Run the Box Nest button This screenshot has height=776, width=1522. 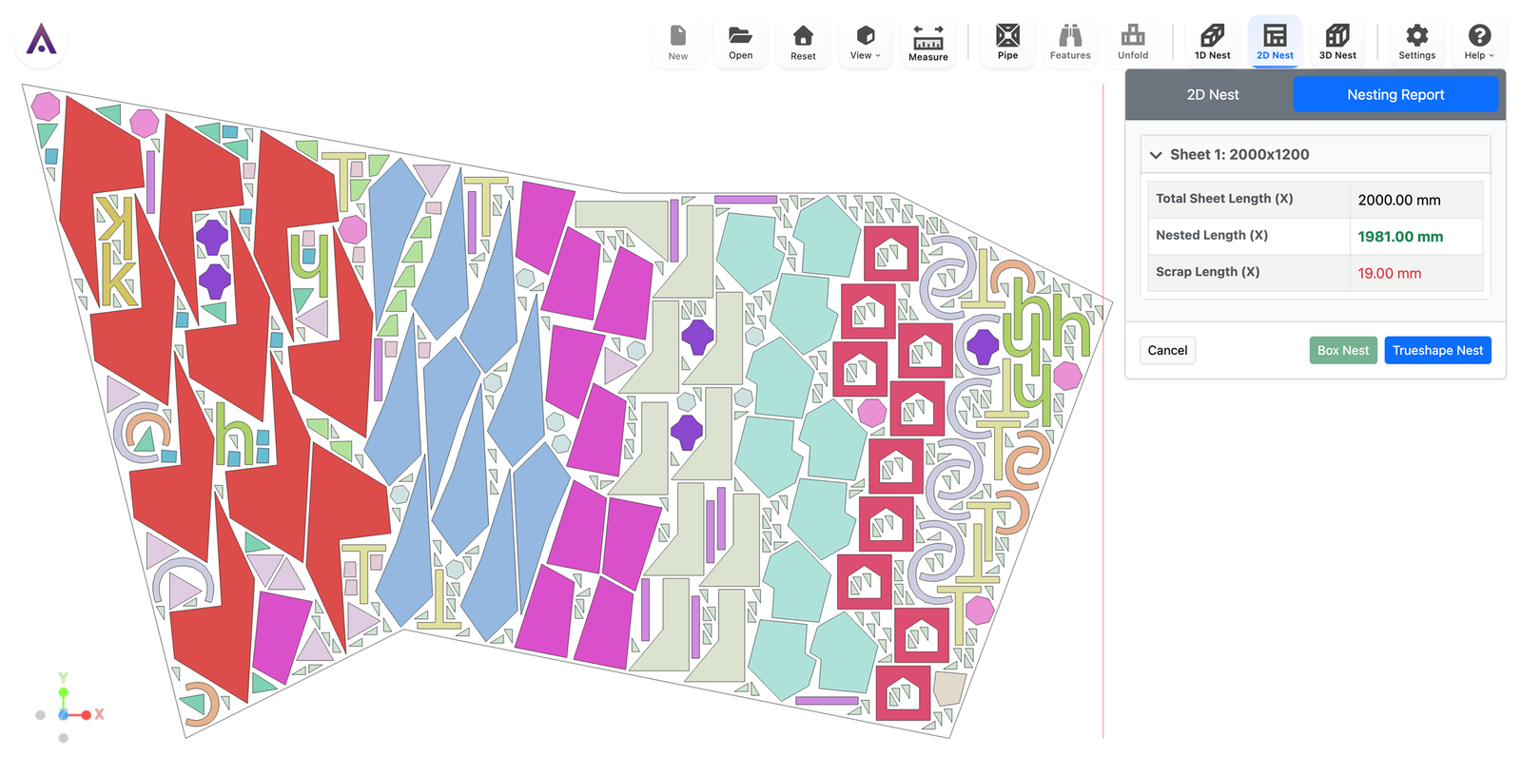(x=1343, y=351)
